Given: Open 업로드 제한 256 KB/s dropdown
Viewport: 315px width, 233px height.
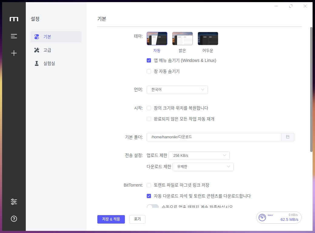Looking at the screenshot, I should coord(199,156).
